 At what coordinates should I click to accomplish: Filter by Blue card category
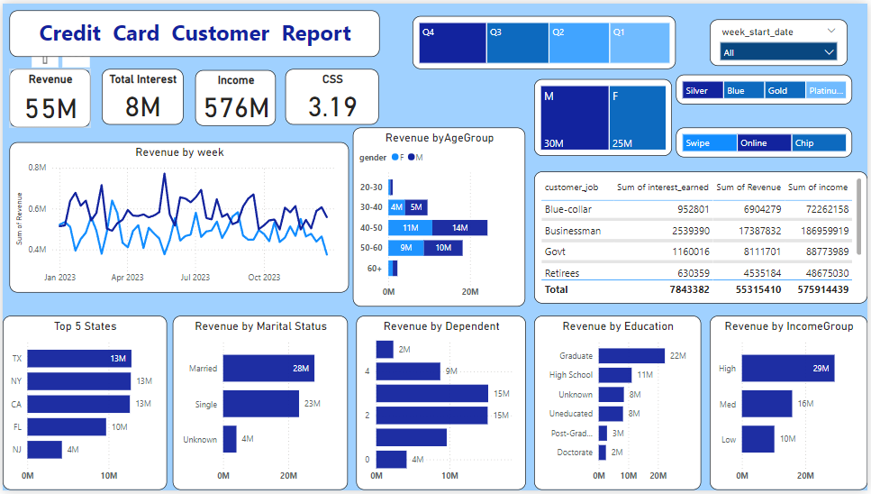[743, 90]
